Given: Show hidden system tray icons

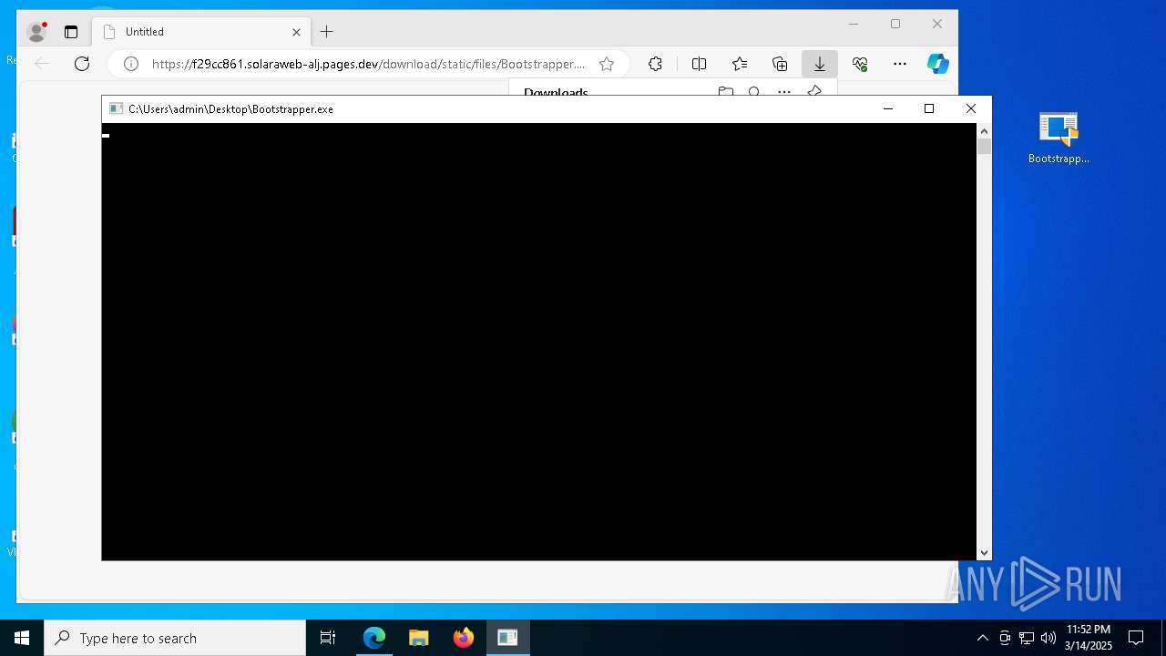Looking at the screenshot, I should click(982, 638).
